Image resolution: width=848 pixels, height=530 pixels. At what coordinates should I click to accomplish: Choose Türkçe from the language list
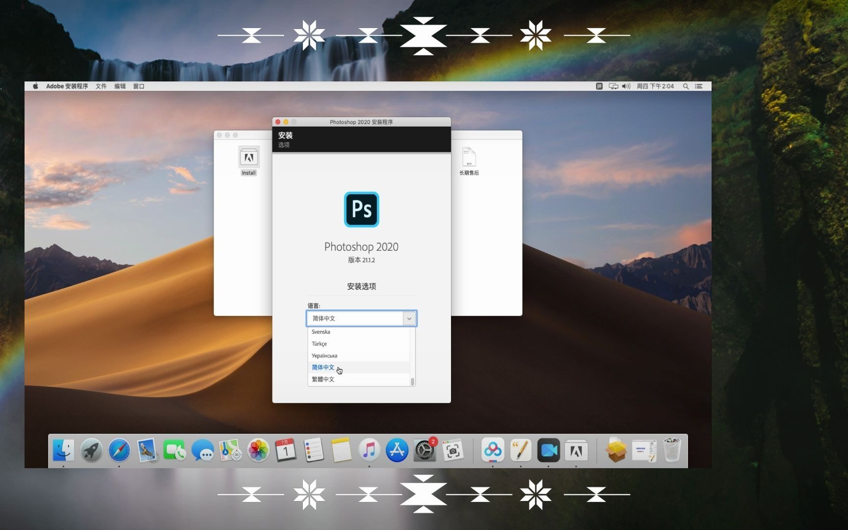[x=359, y=344]
